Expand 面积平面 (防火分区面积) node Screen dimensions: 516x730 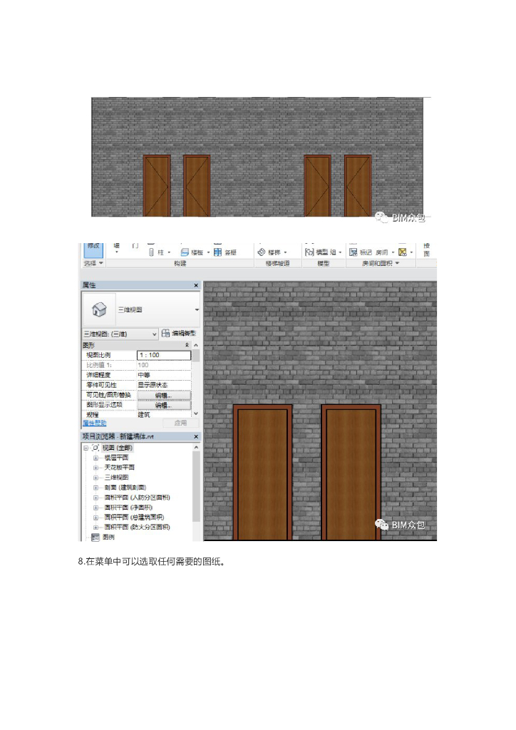[96, 527]
